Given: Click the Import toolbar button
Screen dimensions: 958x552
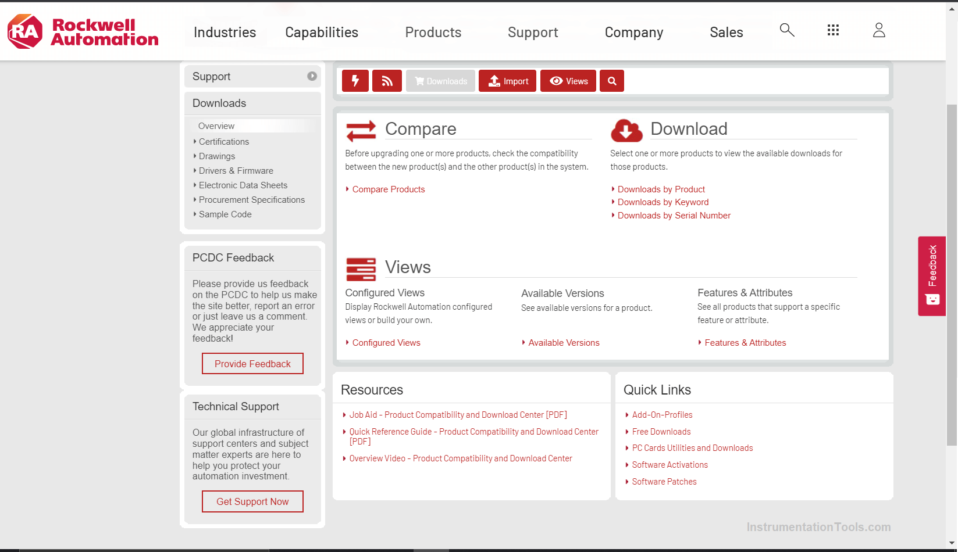Looking at the screenshot, I should click(507, 81).
